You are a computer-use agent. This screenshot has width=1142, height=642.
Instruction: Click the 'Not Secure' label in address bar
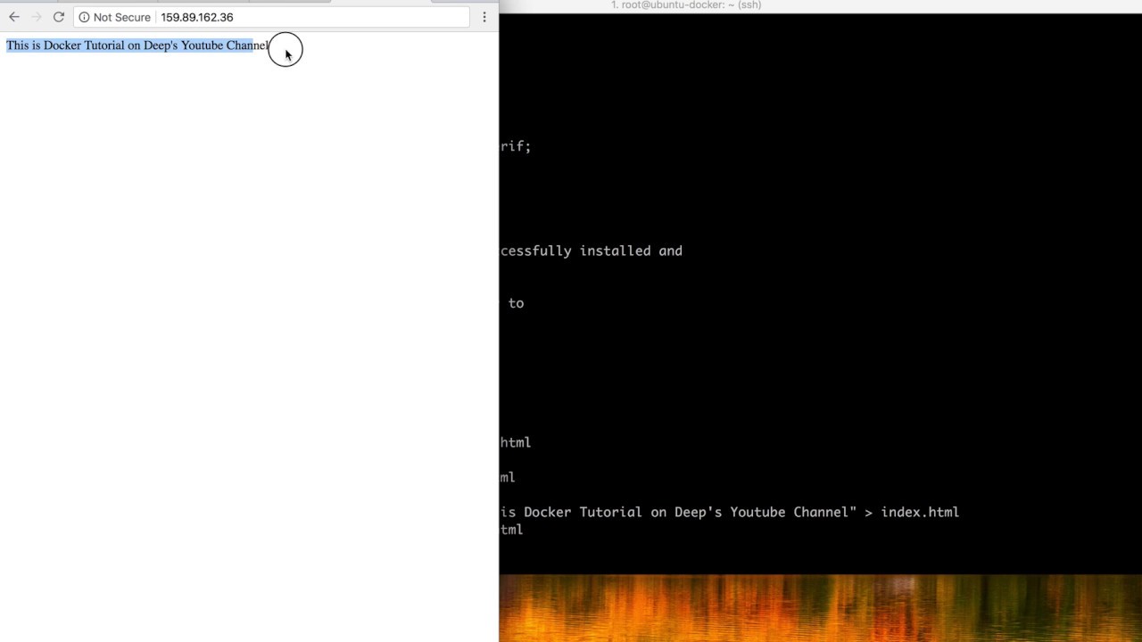click(121, 17)
